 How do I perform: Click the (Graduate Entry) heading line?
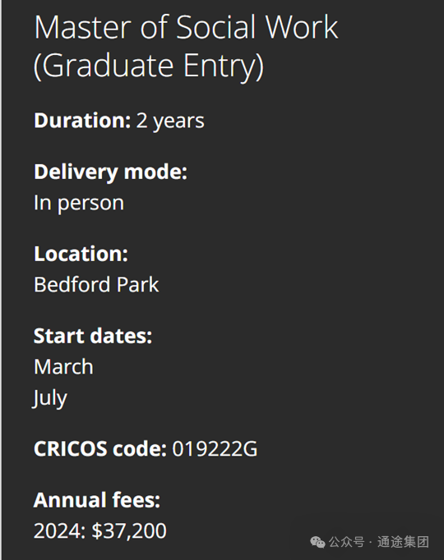[x=149, y=66]
